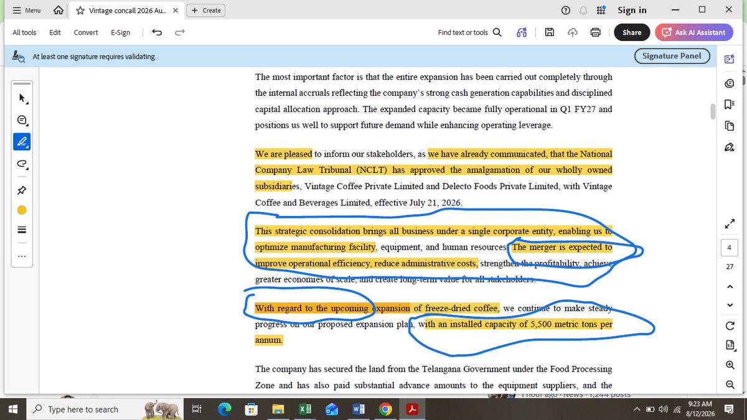Open the signatures pen panel icon
747x420 pixels.
click(x=729, y=148)
